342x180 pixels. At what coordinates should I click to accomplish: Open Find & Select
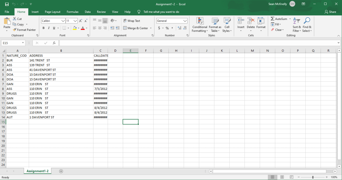(x=307, y=25)
